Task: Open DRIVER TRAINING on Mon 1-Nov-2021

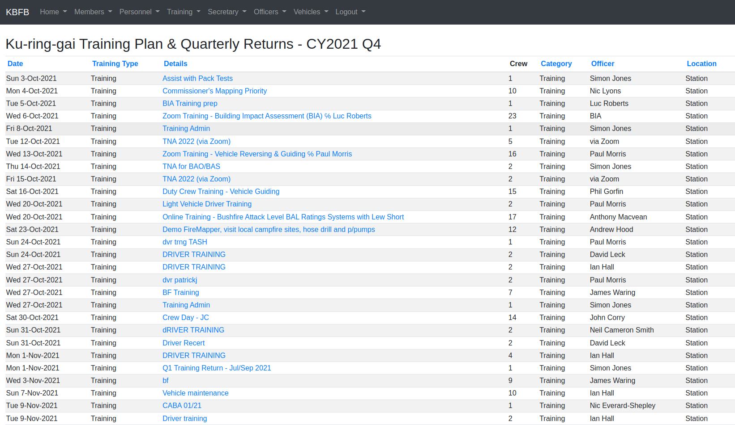Action: [x=194, y=356]
